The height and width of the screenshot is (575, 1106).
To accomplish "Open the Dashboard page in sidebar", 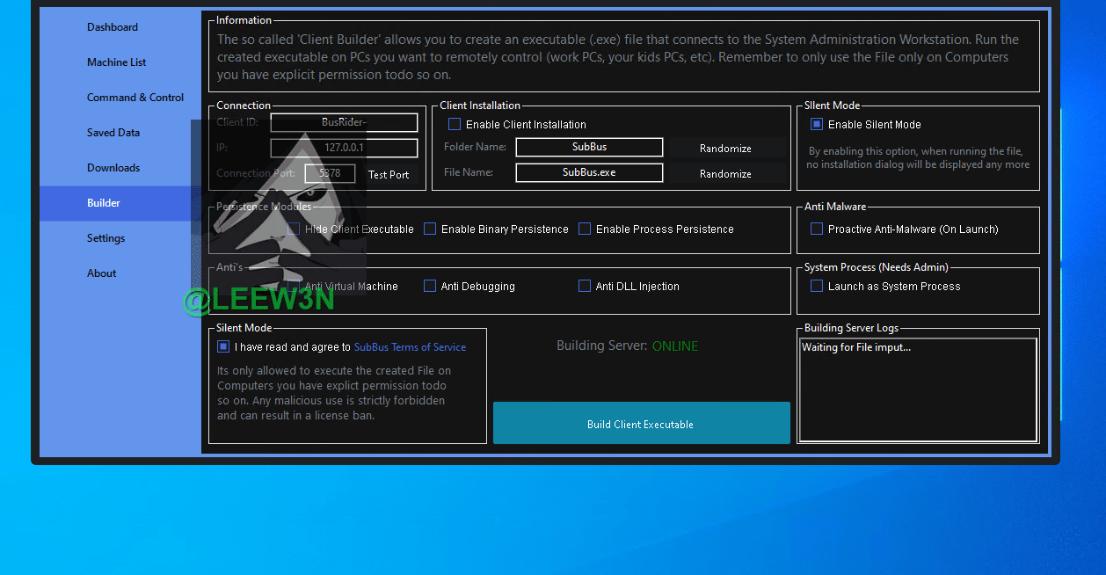I will 113,27.
